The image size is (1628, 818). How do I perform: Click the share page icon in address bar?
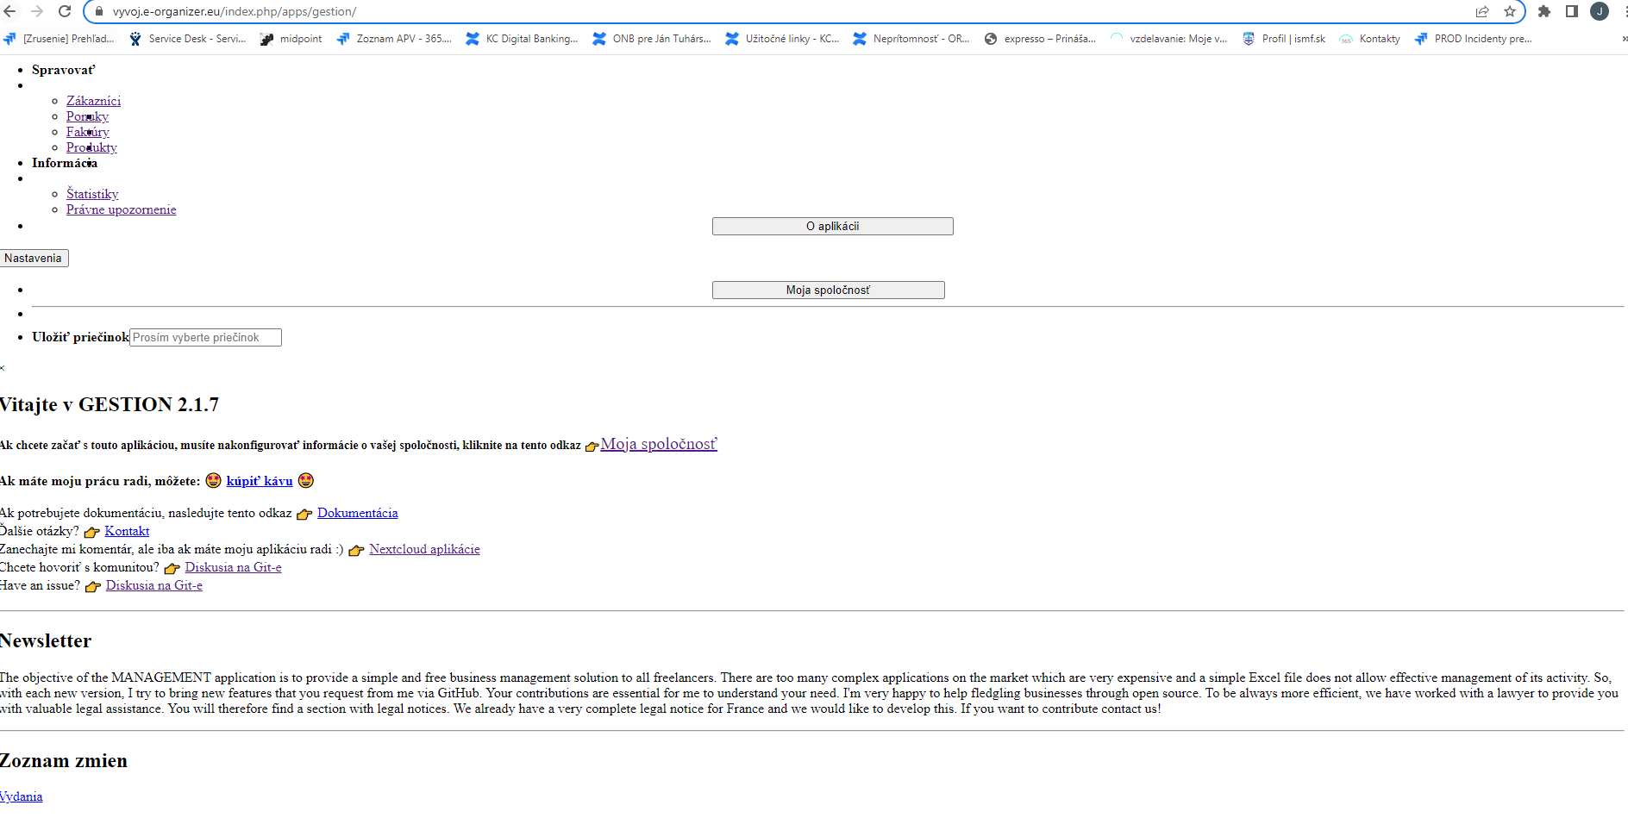point(1482,11)
